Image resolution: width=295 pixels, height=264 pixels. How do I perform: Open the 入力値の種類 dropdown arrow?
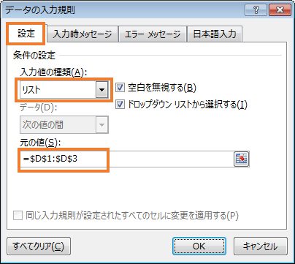101,89
